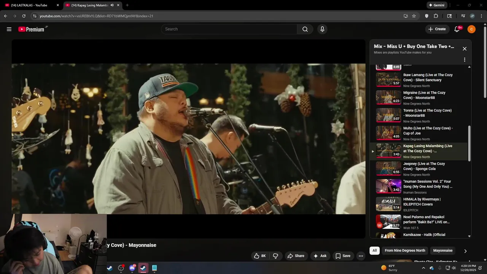Screen dimensions: 487x274
Task: Bookmark this page with star icon
Action: [414, 16]
